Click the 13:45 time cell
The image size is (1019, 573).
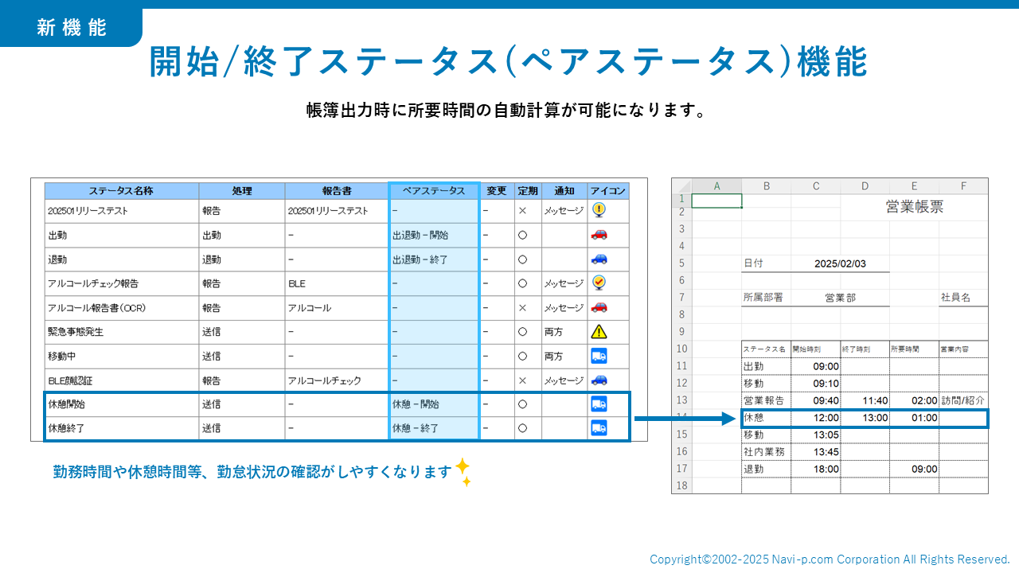coord(815,452)
